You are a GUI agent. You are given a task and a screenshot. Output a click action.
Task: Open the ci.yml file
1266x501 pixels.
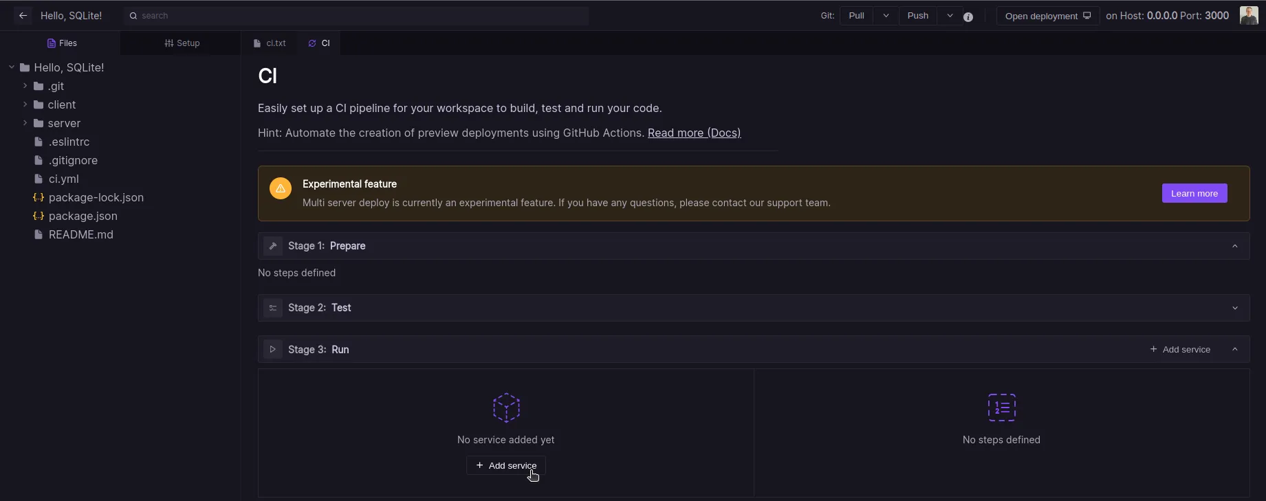pos(64,179)
